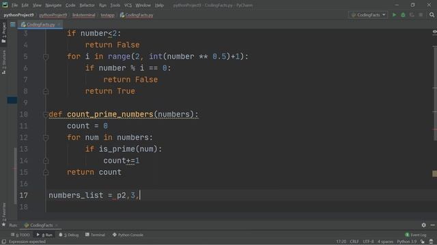The height and width of the screenshot is (245, 437).
Task: Click second pythonProject9 breadcrumb
Action: pos(53,15)
